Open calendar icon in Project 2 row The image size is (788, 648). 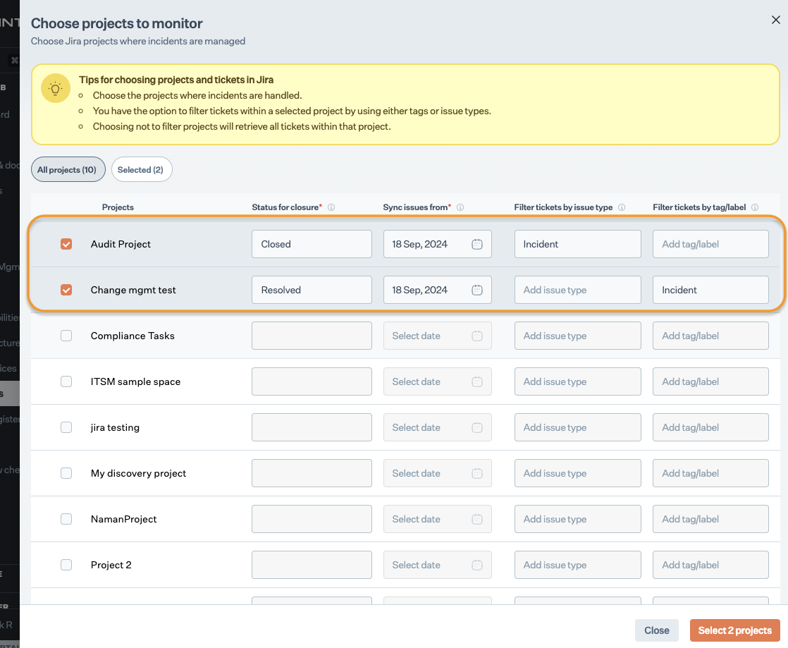tap(477, 565)
